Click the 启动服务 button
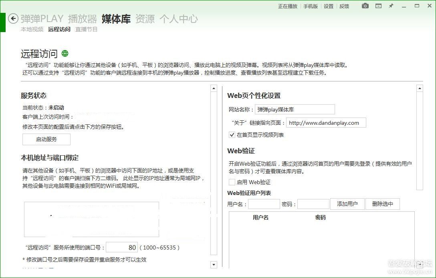The height and width of the screenshot is (278, 436). point(46,139)
